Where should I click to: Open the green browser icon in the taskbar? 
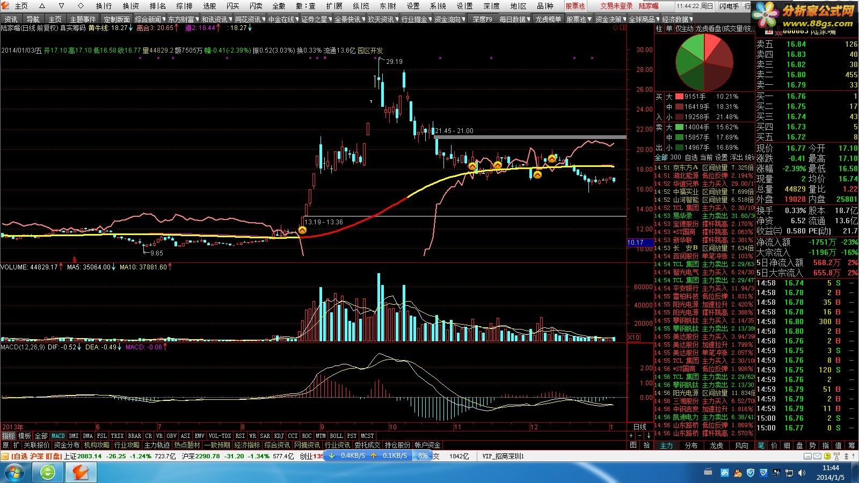(48, 472)
